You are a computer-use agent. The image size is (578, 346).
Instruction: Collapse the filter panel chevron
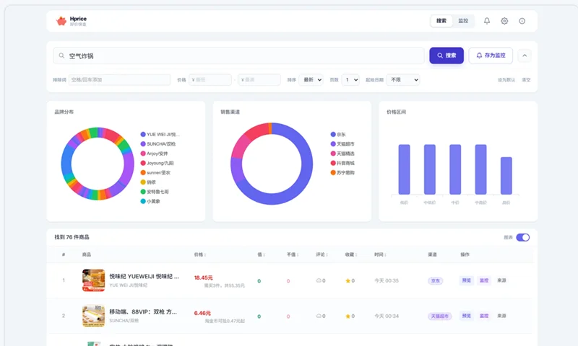[525, 56]
